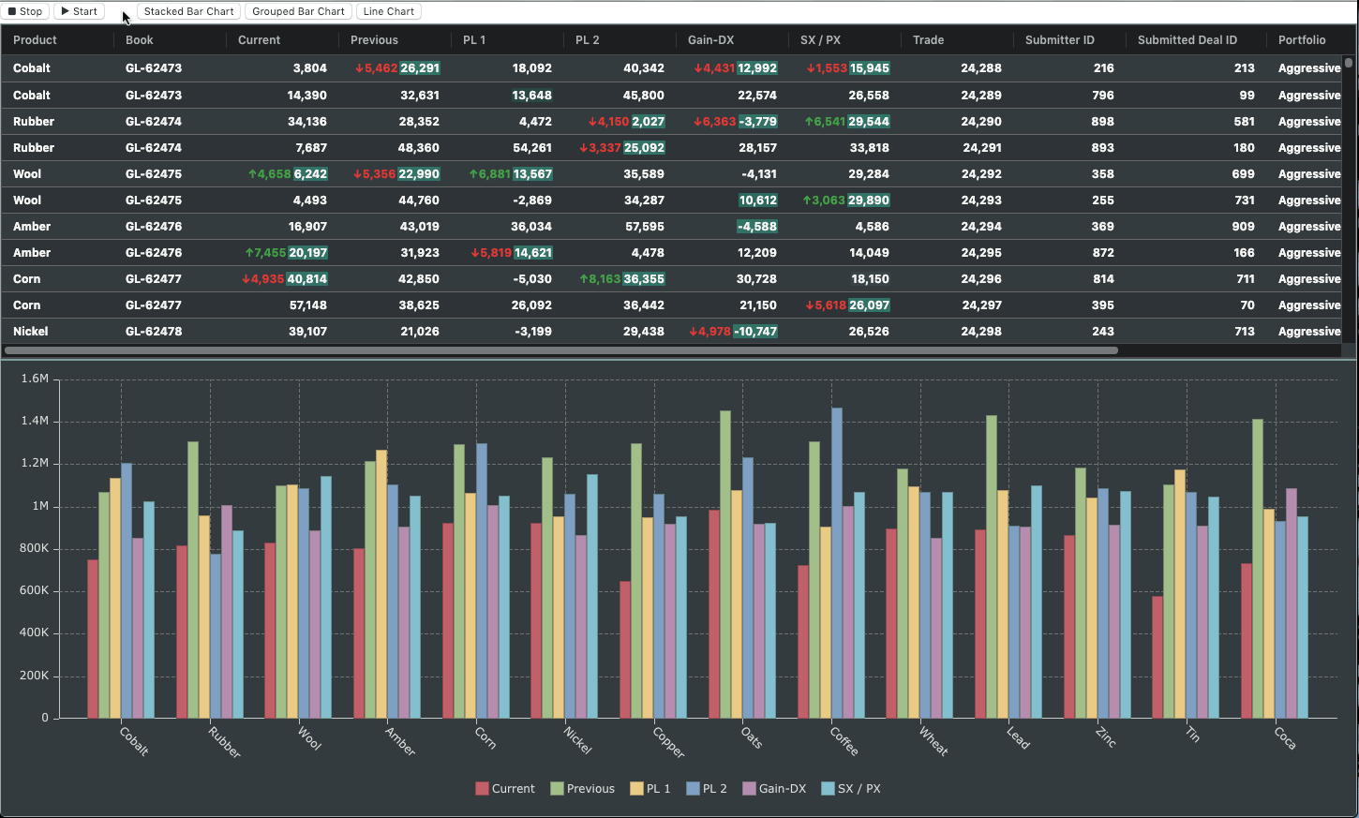Click the Start play button
This screenshot has height=818, width=1359.
click(79, 11)
